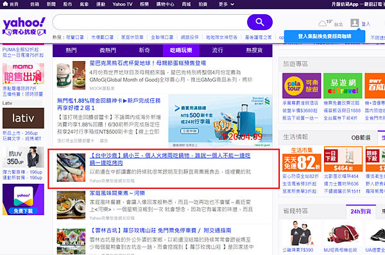
Task: Open the Starbucks bear cup article thumbnail
Action: coord(71,76)
